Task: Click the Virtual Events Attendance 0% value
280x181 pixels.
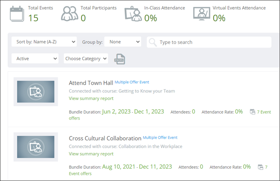Action: 219,18
